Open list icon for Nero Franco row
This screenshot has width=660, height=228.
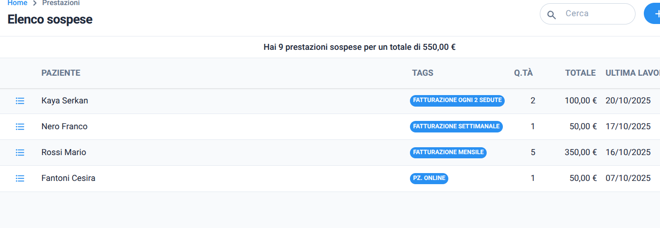[x=20, y=126]
